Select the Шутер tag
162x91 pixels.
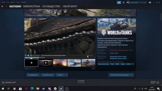click(129, 64)
